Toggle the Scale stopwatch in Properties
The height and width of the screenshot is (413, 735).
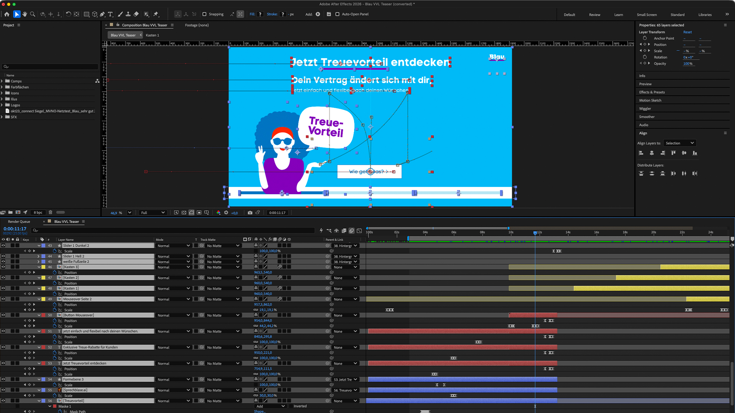645,51
